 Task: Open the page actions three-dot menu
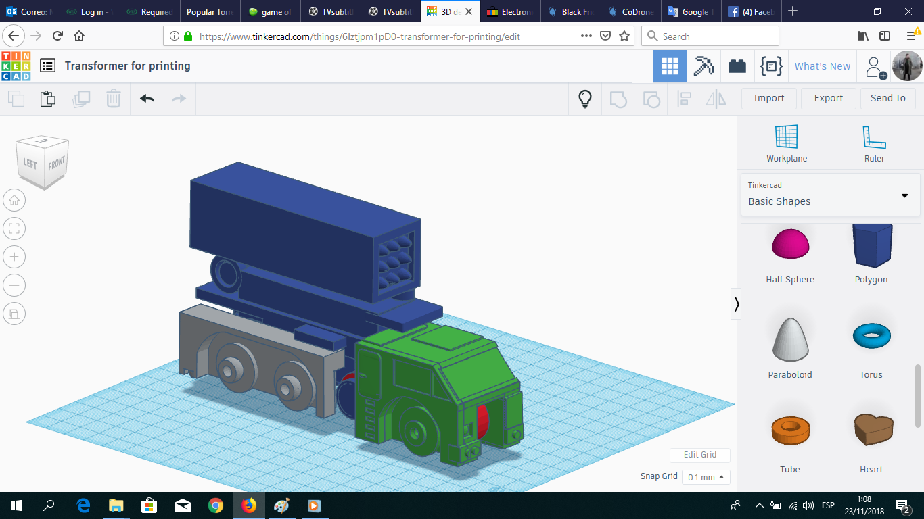pos(586,36)
